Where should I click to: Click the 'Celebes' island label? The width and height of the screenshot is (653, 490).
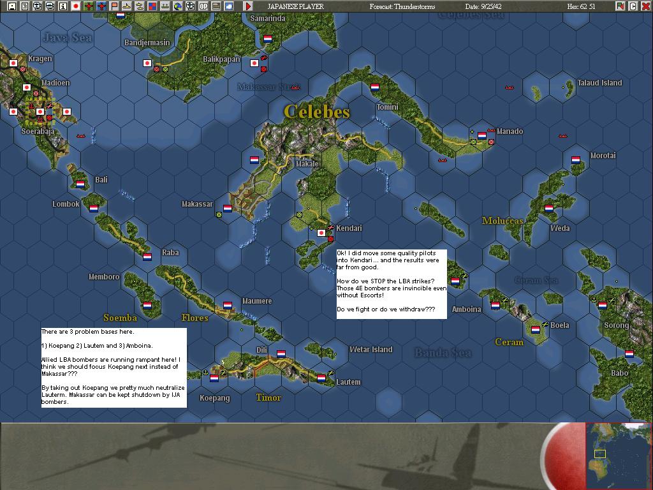316,112
